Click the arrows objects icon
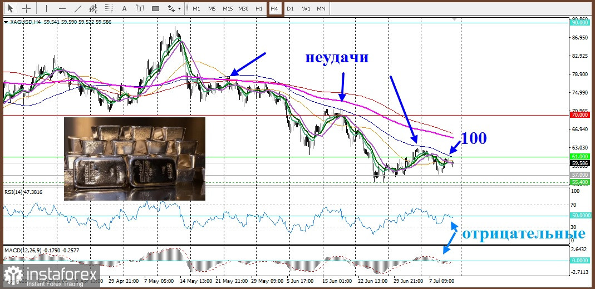595x289 pixels. pos(171,8)
